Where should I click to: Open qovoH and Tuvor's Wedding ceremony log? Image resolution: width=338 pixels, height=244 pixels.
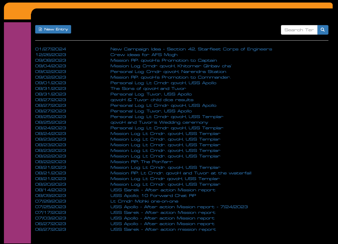click(159, 122)
